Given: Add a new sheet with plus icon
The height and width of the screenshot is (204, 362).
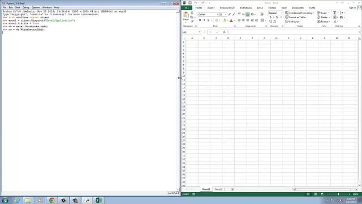Looking at the screenshot, I should pos(232,189).
